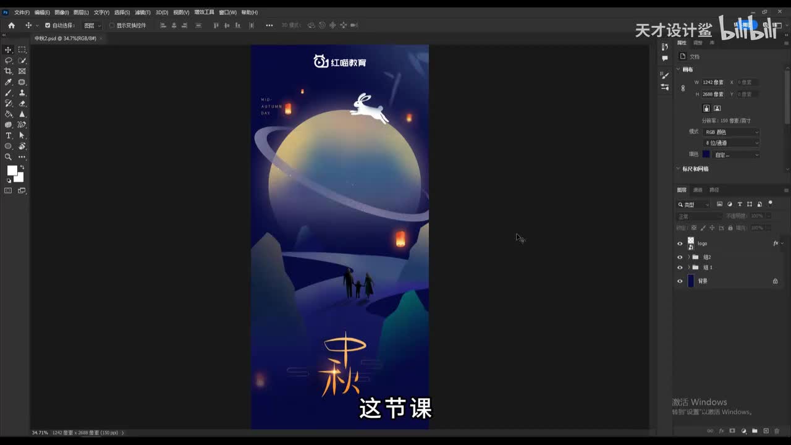Viewport: 791px width, 445px height.
Task: Select the Move tool in the toolbox
Action: pyautogui.click(x=8, y=50)
